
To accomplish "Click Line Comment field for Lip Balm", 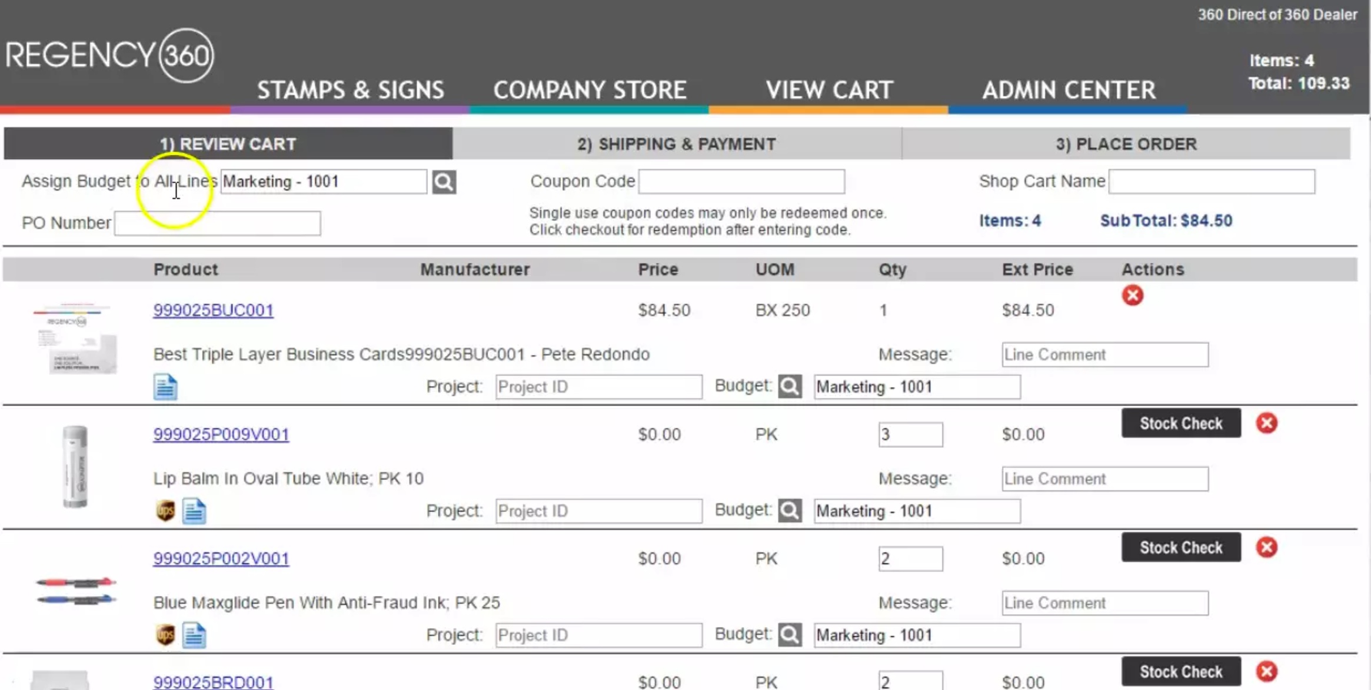I will coord(1105,479).
